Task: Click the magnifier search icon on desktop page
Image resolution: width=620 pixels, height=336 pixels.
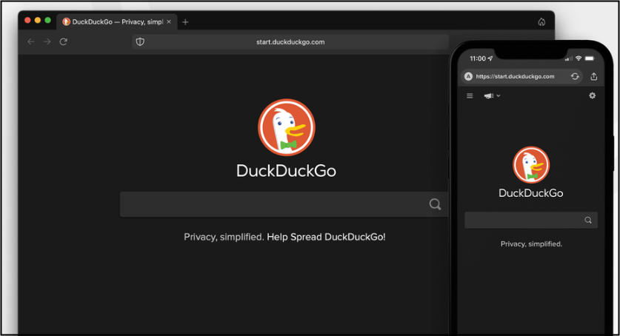Action: coord(435,204)
